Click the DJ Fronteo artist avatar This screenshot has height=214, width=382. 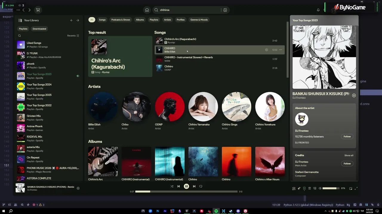click(301, 119)
